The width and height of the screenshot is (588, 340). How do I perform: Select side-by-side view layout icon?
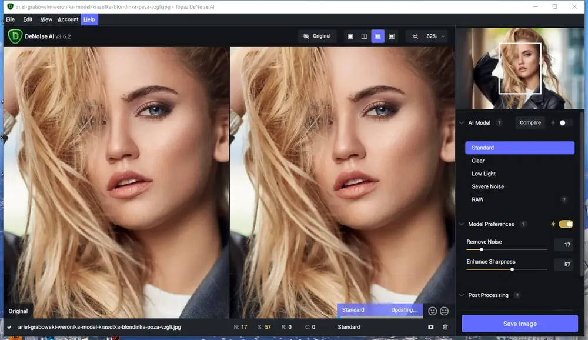pyautogui.click(x=378, y=36)
